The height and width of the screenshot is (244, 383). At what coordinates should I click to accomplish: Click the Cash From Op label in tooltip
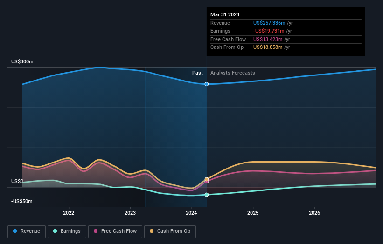pos(227,47)
